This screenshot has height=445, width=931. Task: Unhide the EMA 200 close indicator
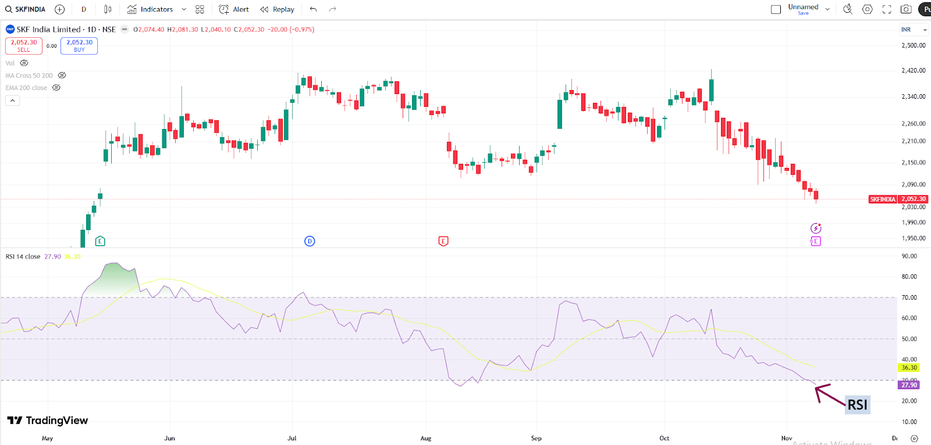[x=56, y=88]
